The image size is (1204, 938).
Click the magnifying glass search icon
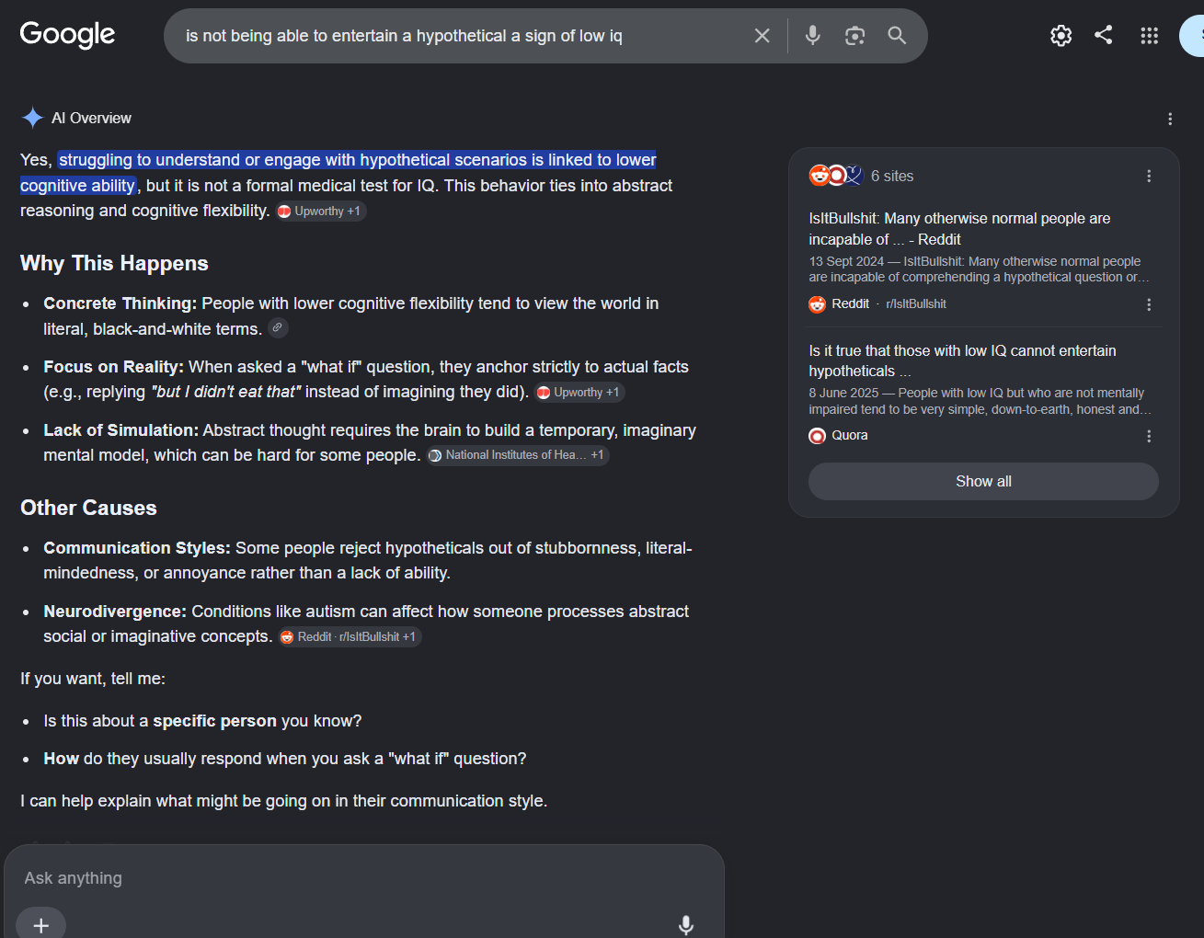(897, 36)
